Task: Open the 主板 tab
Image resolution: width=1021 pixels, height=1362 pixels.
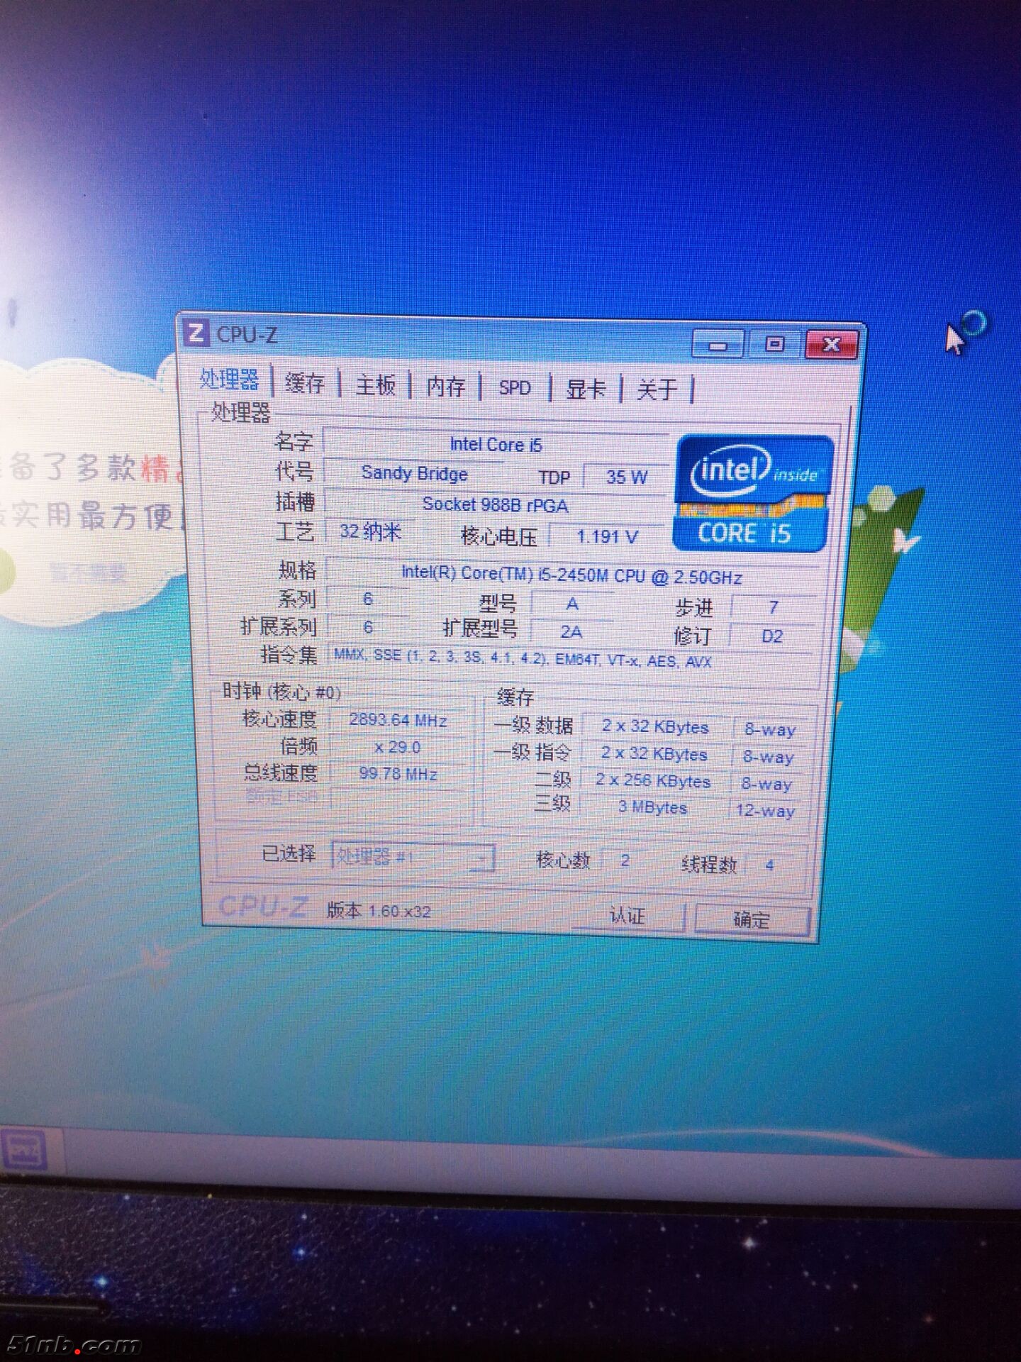Action: (375, 386)
